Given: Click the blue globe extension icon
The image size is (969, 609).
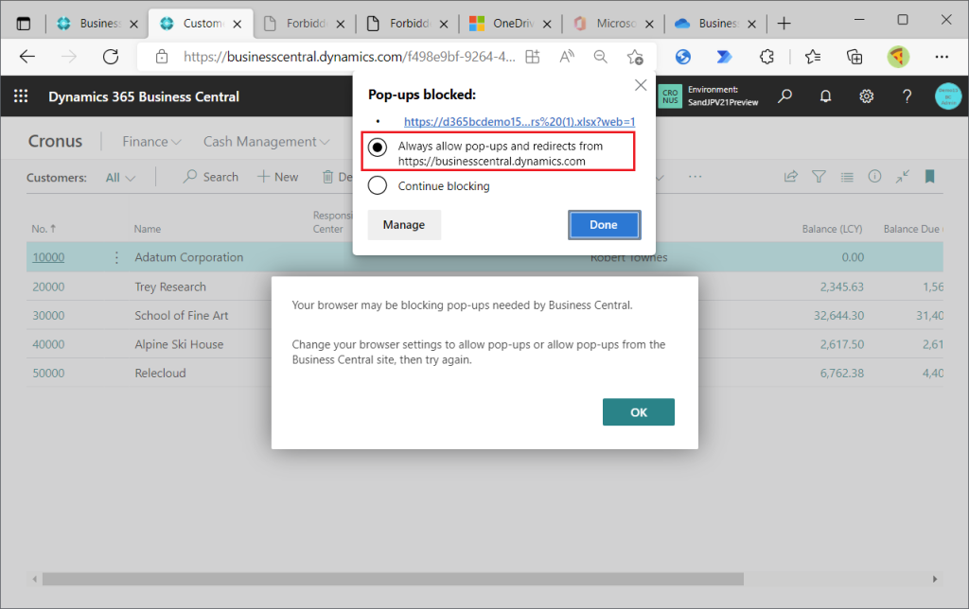Looking at the screenshot, I should (683, 57).
